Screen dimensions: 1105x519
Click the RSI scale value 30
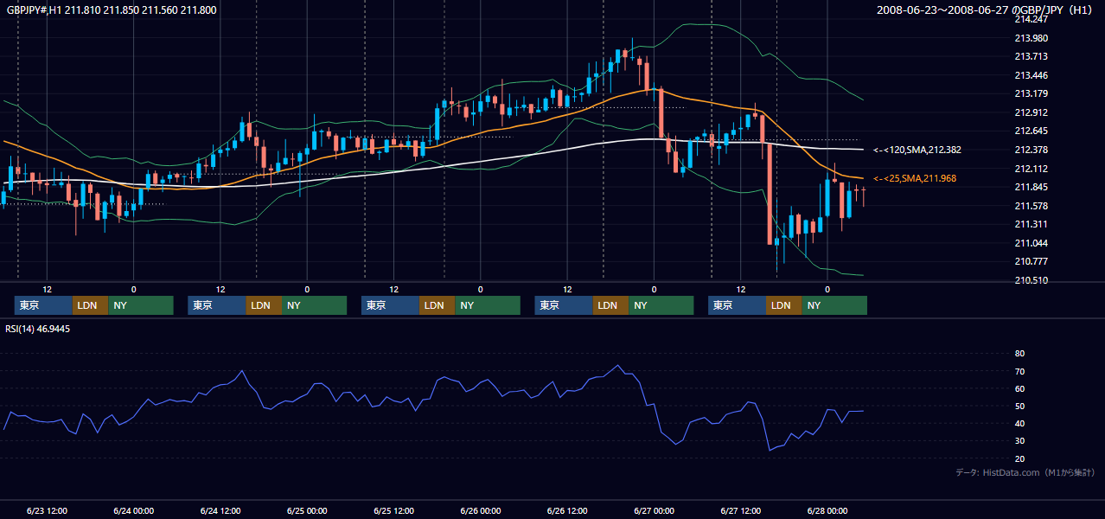tap(1019, 441)
